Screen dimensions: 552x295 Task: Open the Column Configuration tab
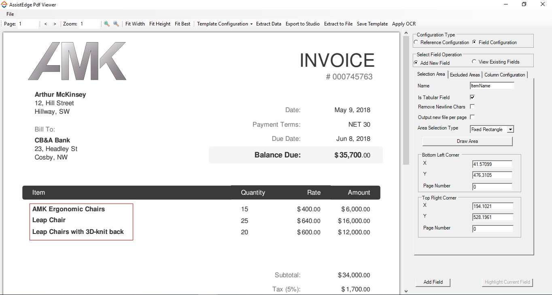pos(505,74)
